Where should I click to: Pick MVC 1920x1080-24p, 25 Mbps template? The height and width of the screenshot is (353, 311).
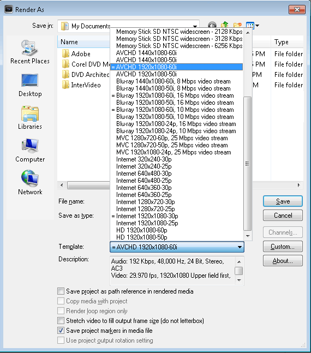177,152
